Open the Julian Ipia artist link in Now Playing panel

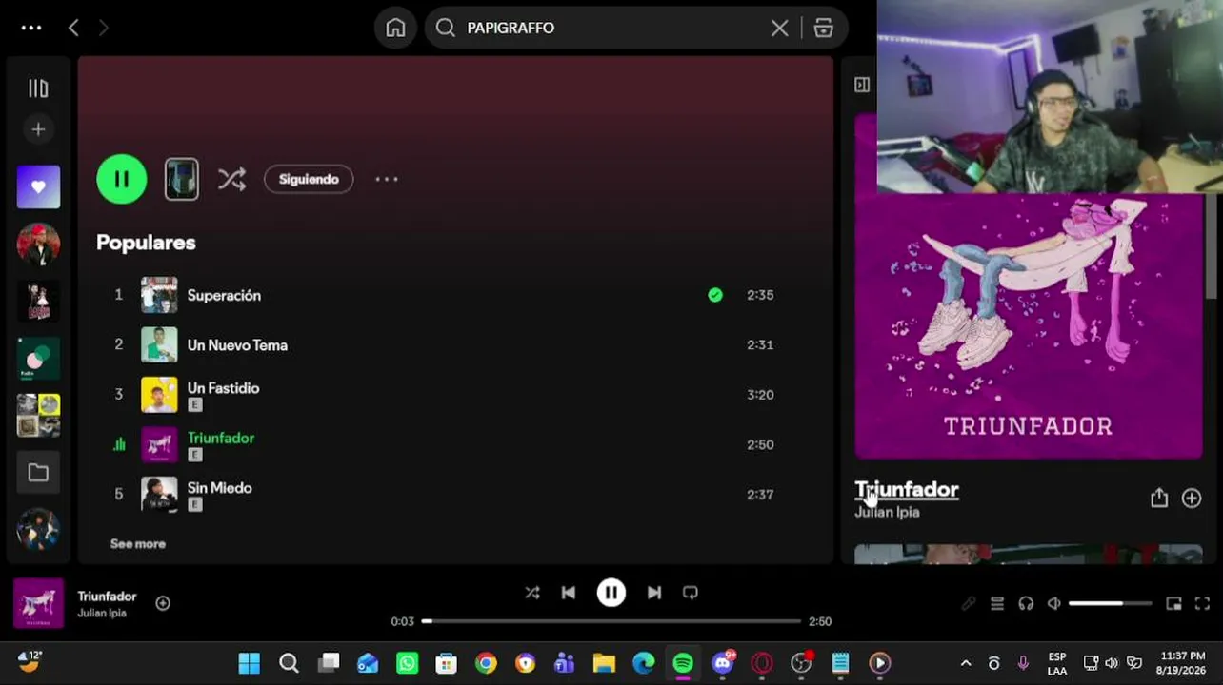click(x=887, y=512)
